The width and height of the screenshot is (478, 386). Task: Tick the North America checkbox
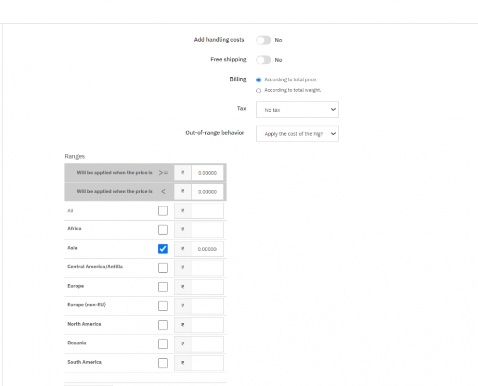click(x=163, y=325)
